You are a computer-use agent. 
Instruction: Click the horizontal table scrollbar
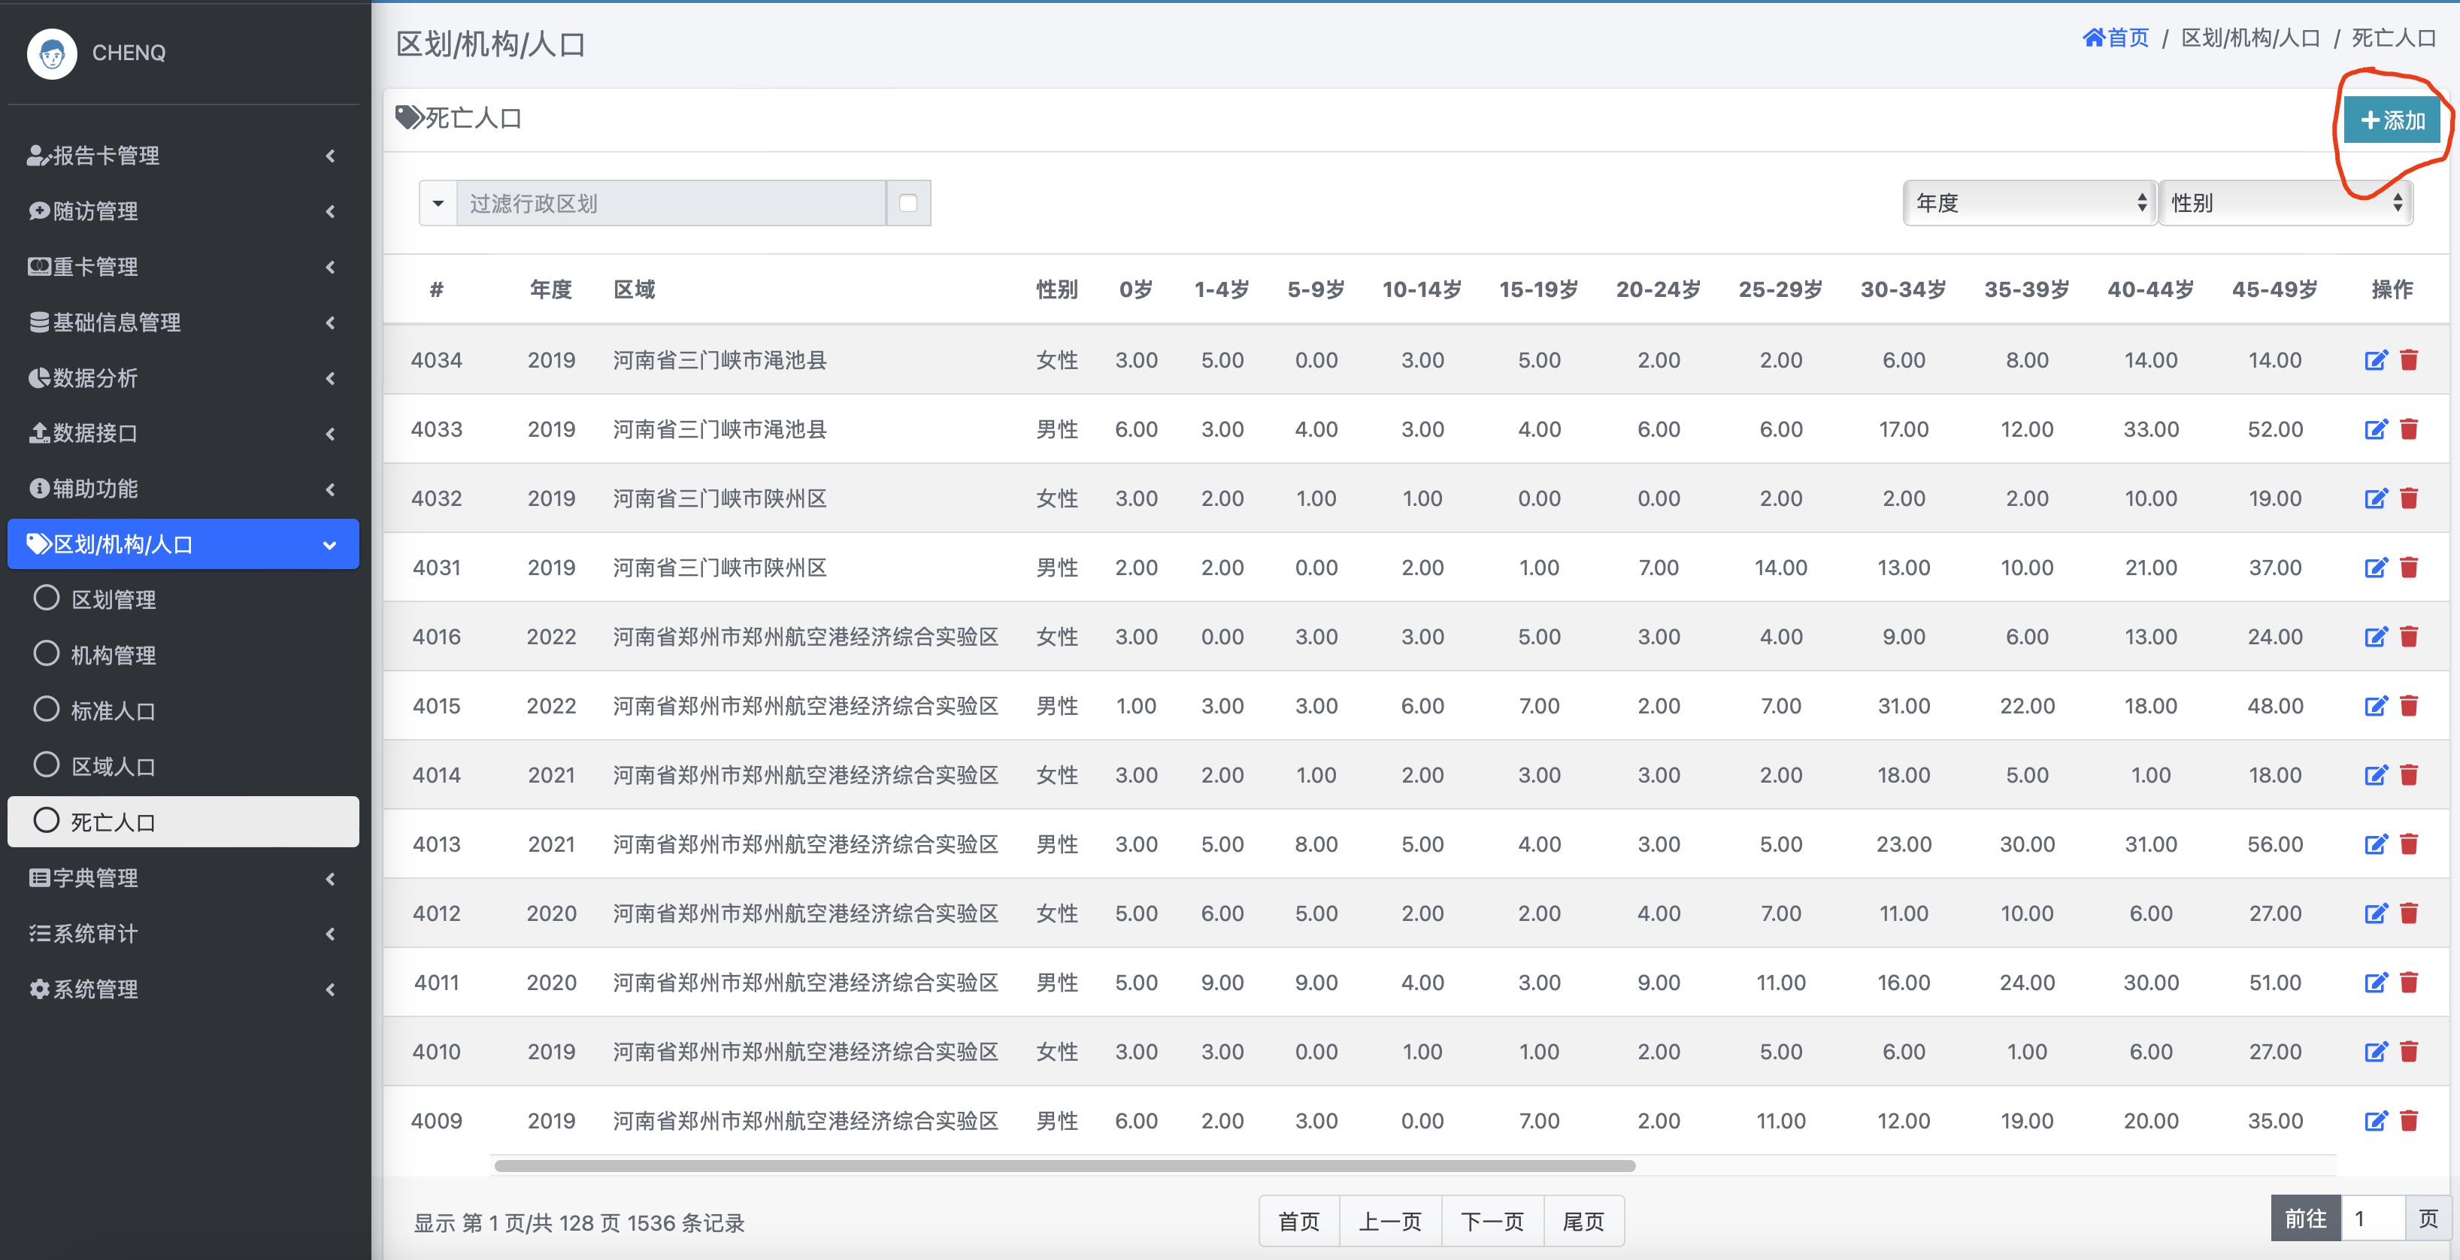point(1064,1165)
